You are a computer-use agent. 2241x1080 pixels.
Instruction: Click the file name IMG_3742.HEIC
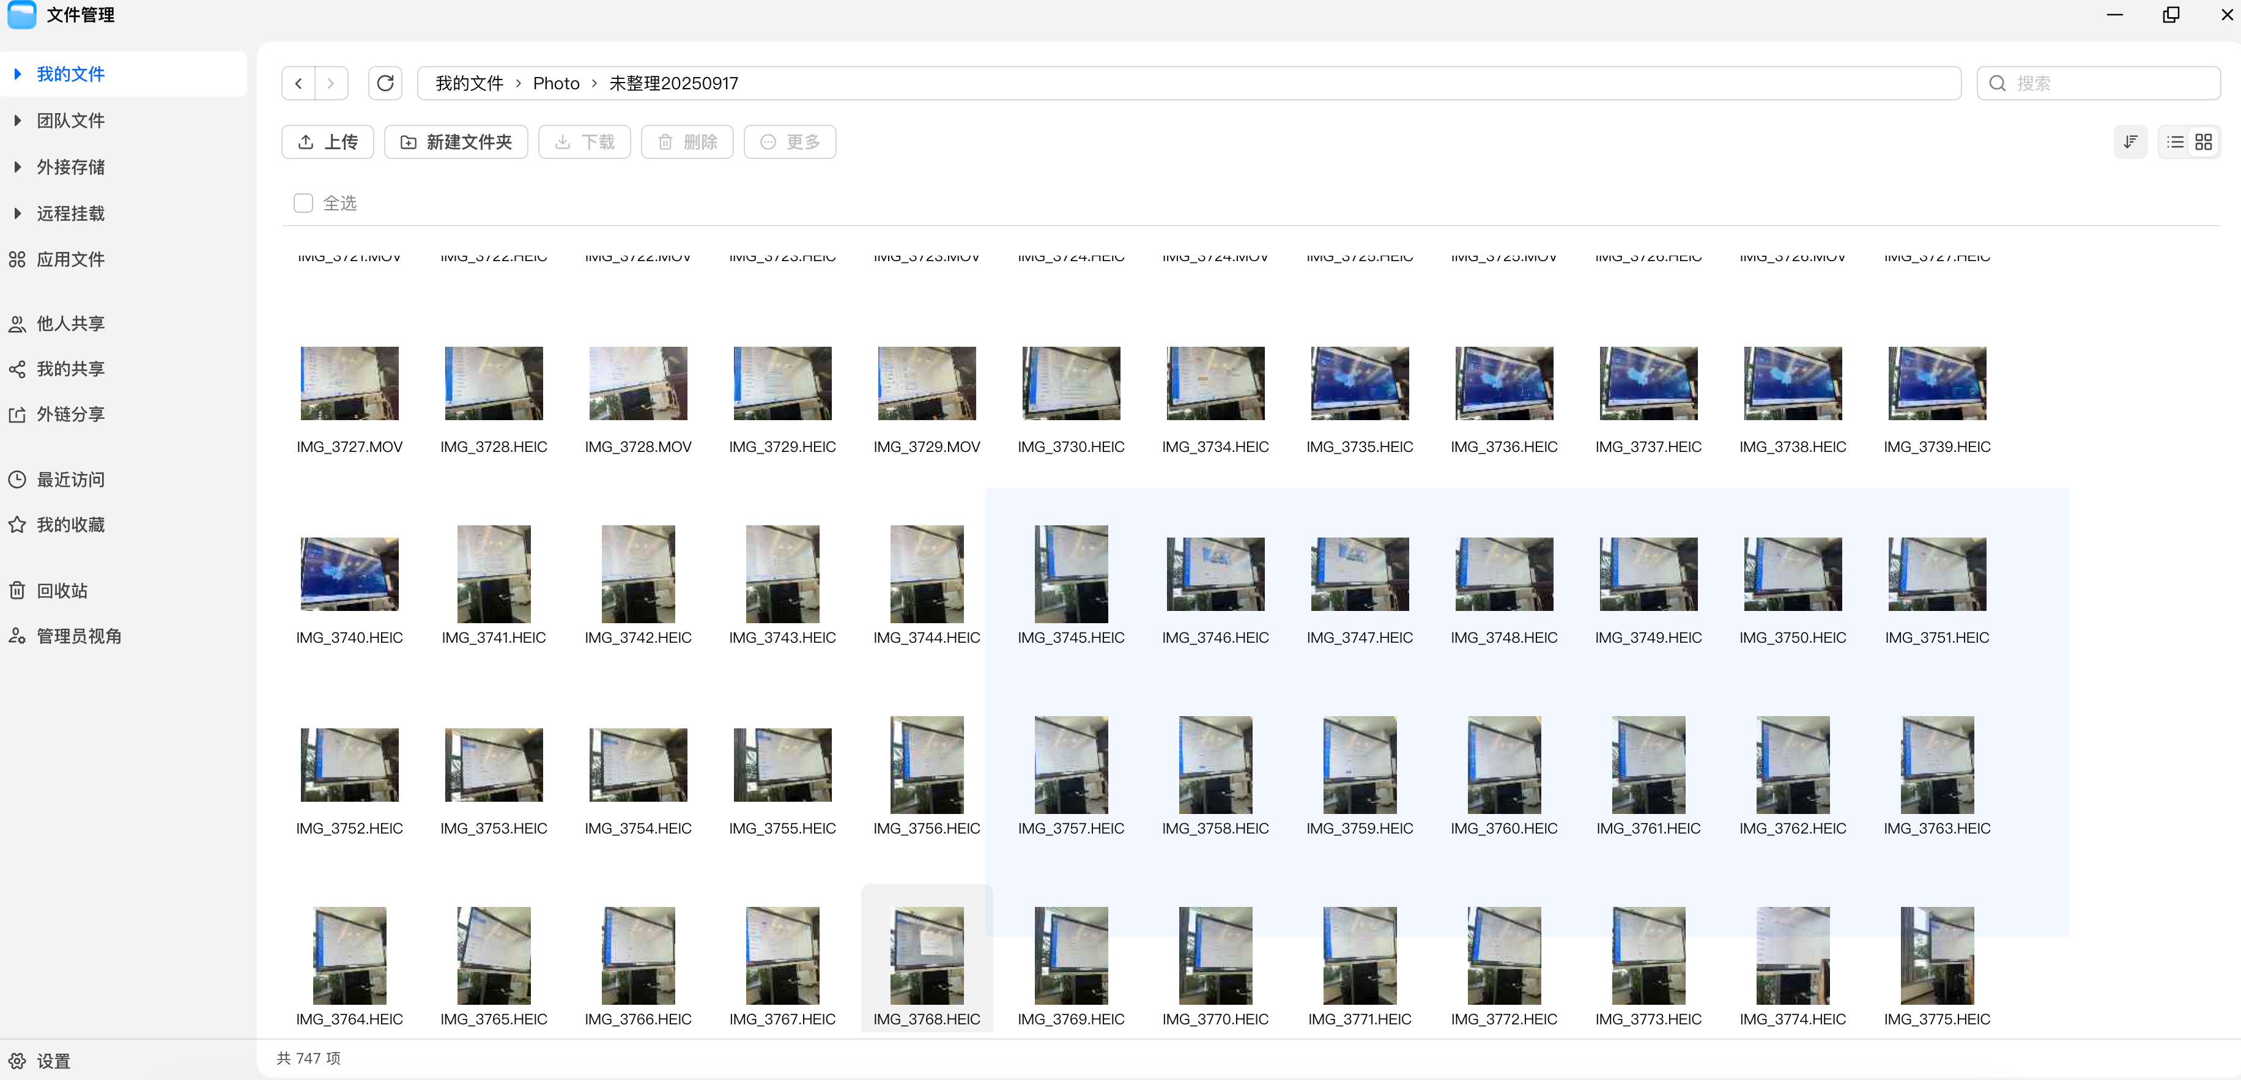tap(639, 637)
